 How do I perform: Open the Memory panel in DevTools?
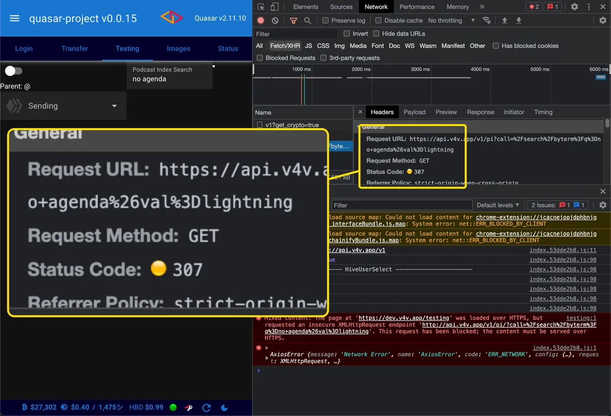click(458, 7)
